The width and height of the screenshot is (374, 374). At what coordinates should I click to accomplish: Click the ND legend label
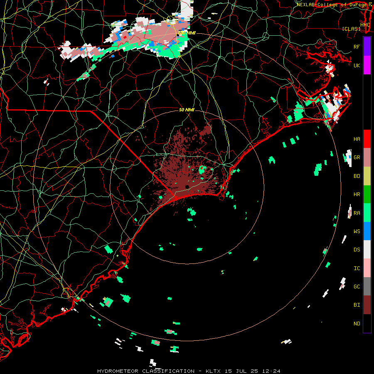[x=357, y=324]
